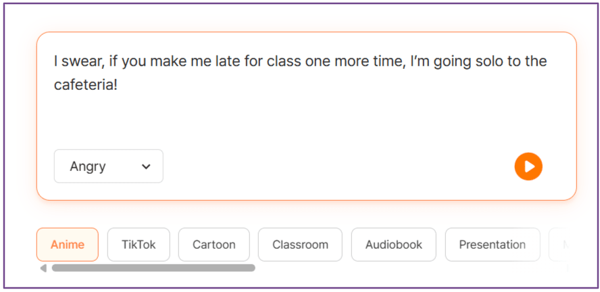Image resolution: width=600 pixels, height=292 pixels.
Task: Click the empty scrollbar track right of thumb
Action: pos(405,268)
